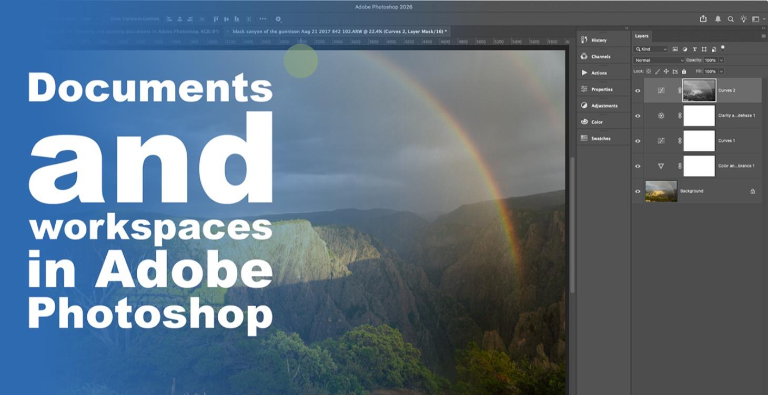Viewport: 768px width, 395px height.
Task: Click the Opacity value field
Action: click(x=711, y=60)
